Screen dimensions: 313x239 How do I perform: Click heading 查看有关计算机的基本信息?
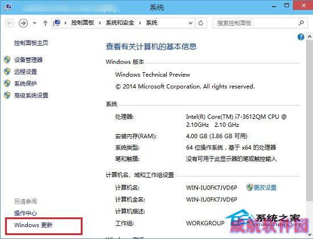151,47
